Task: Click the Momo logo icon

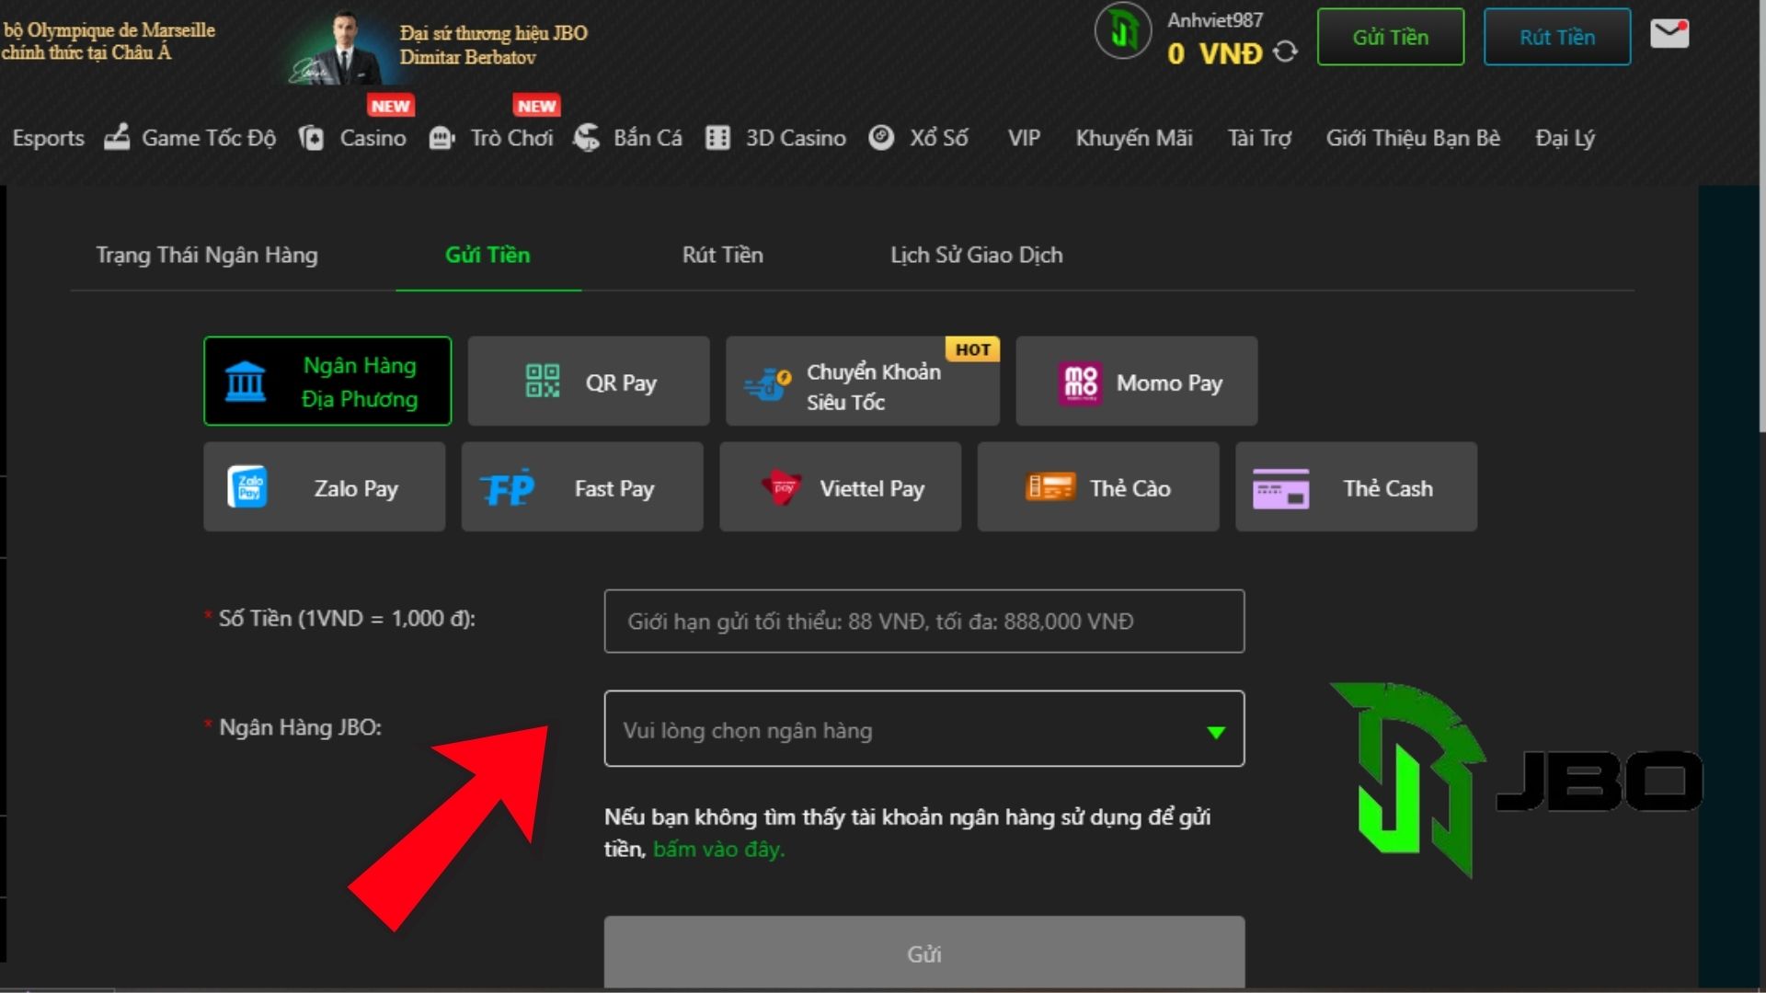Action: tap(1081, 382)
